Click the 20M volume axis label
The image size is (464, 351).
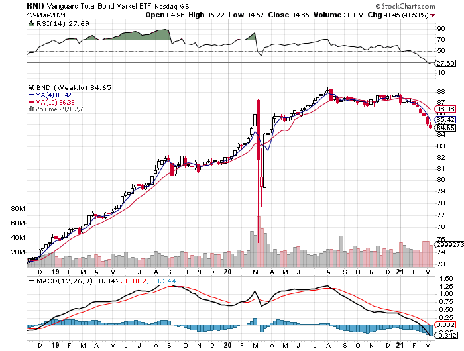coord(18,252)
